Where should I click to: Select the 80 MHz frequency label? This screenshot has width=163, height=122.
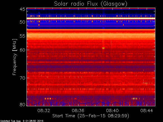22,104
